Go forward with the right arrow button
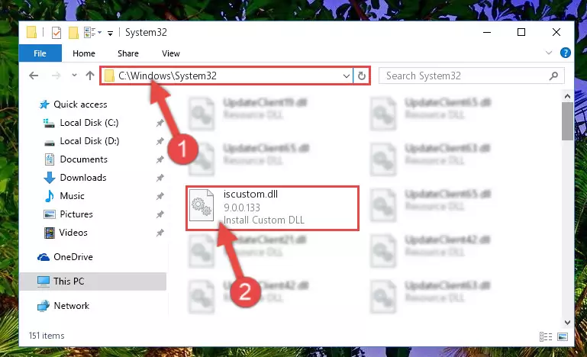This screenshot has height=357, width=587. click(56, 76)
